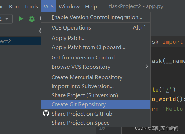
Task: Open the Tools menu
Action: coord(31,6)
